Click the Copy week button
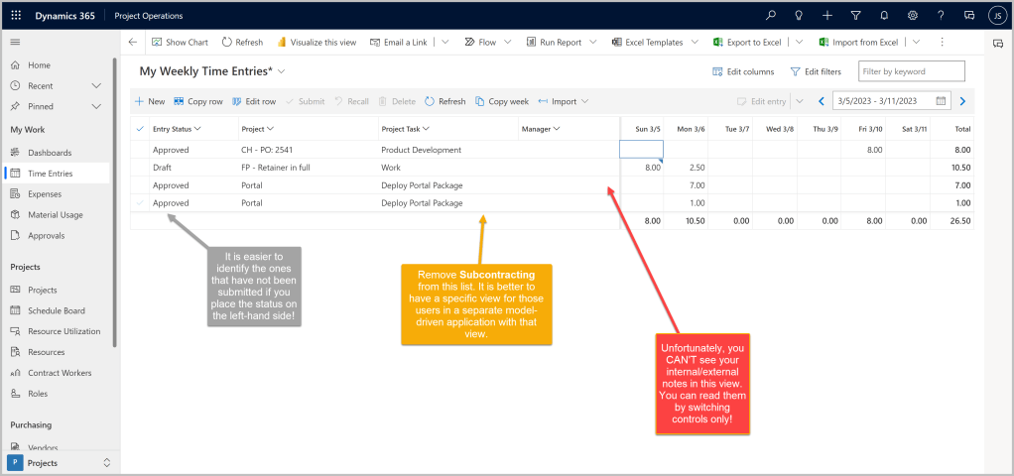The image size is (1014, 476). [x=502, y=101]
